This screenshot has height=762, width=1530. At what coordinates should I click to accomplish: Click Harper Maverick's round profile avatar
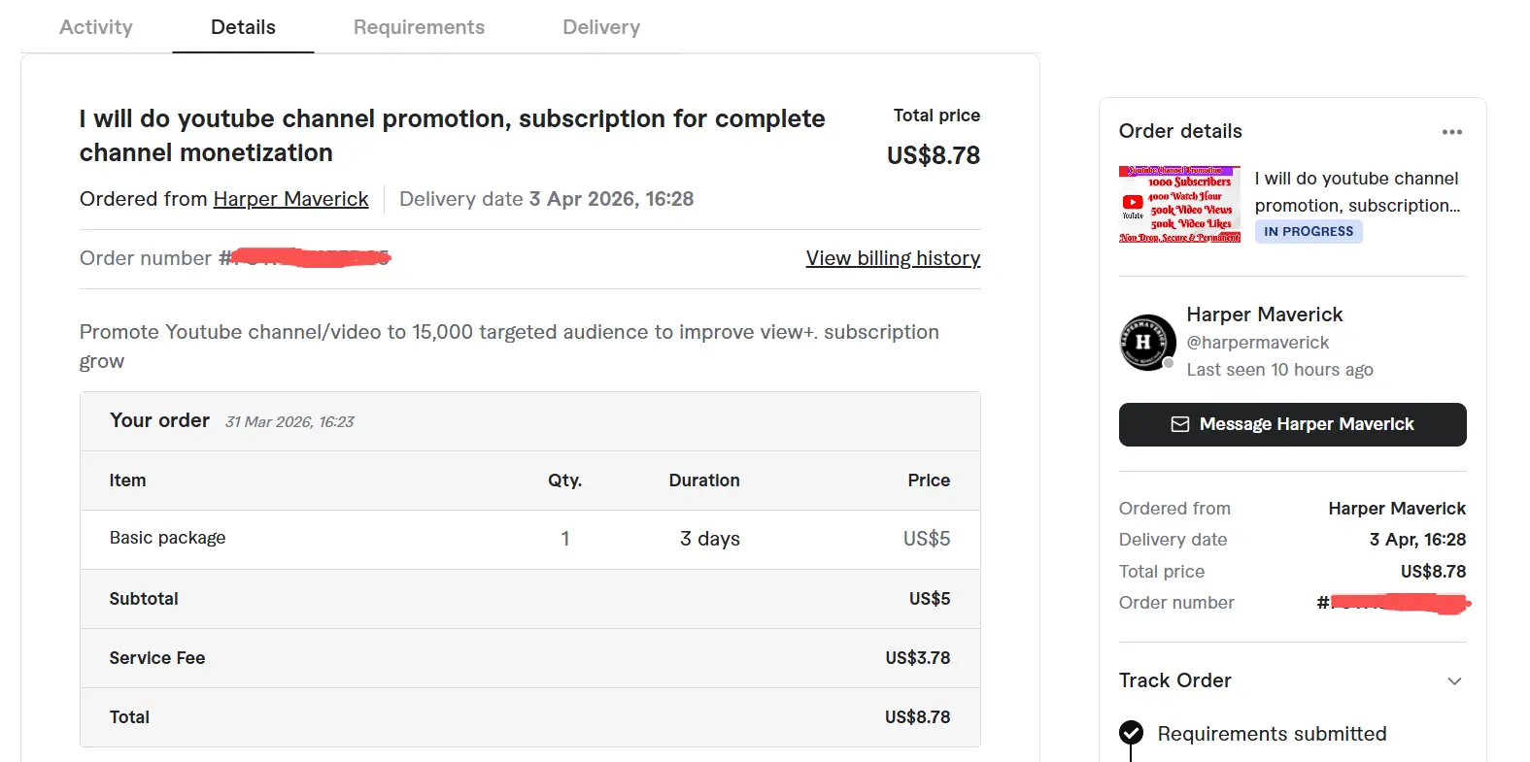pos(1147,343)
